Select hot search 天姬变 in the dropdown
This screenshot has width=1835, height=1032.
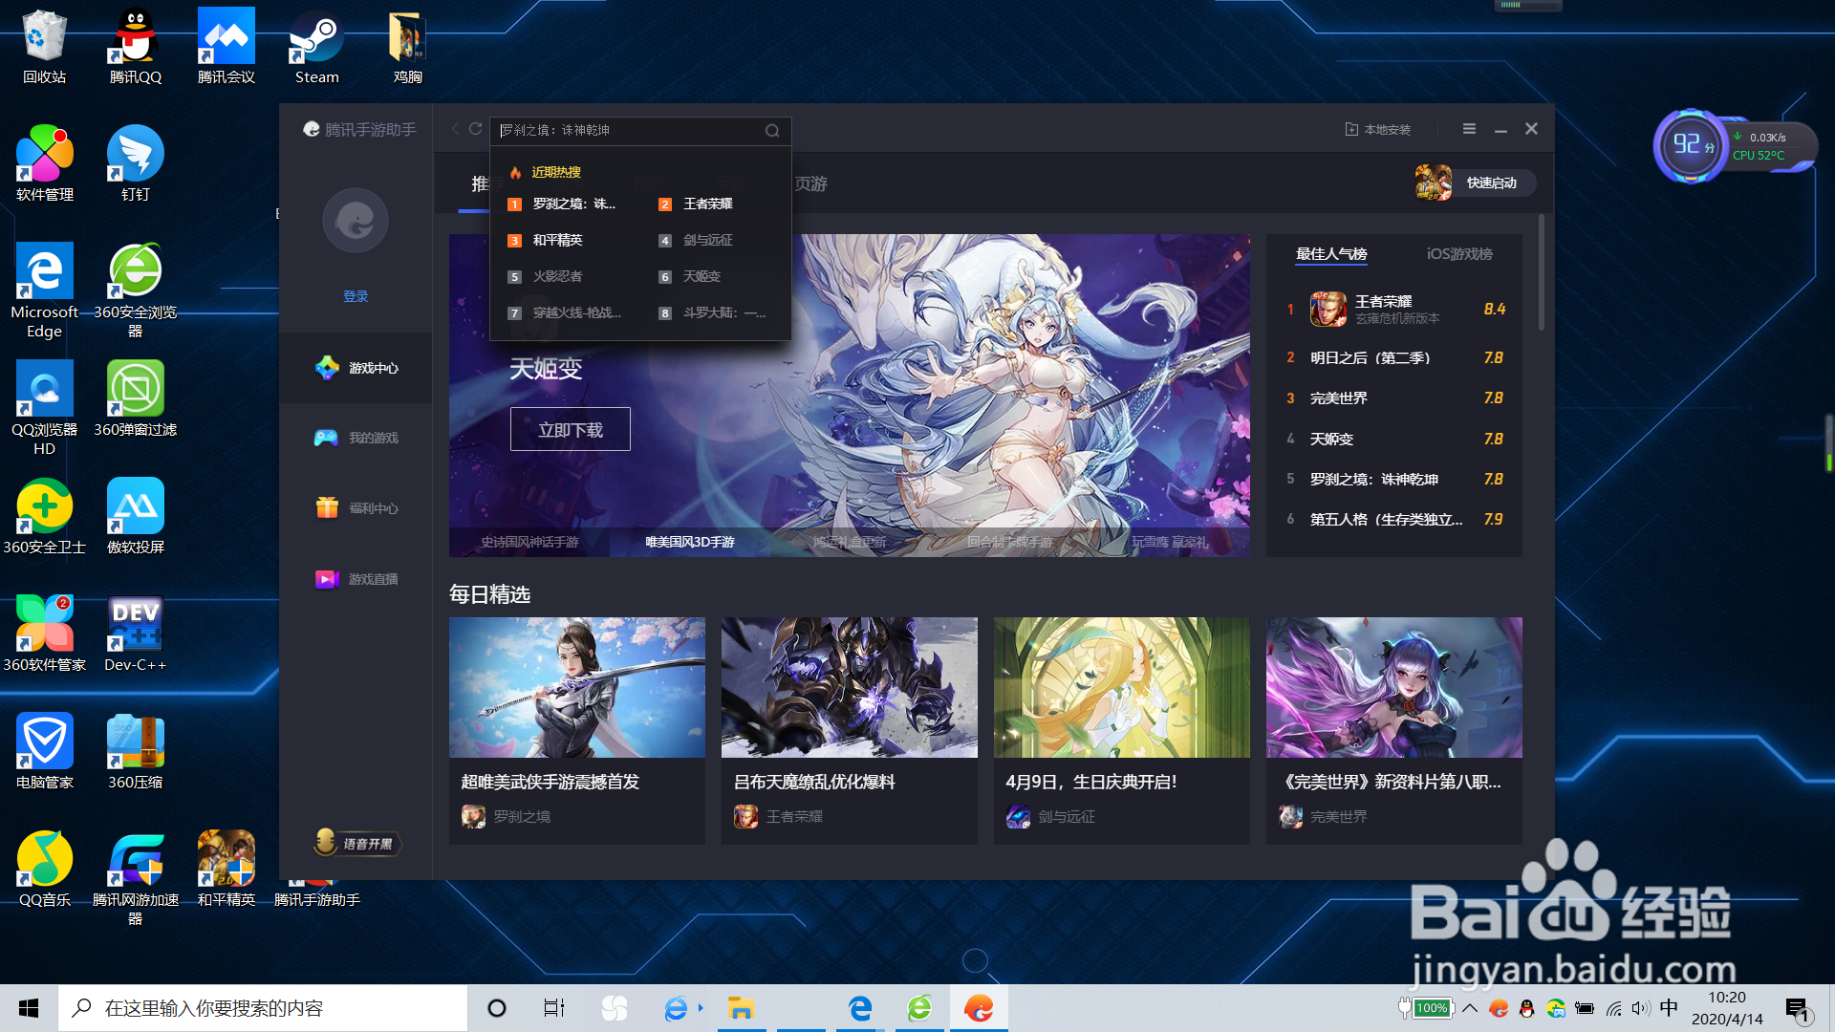click(692, 276)
